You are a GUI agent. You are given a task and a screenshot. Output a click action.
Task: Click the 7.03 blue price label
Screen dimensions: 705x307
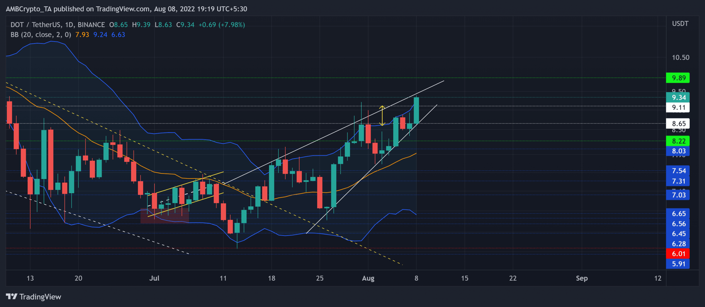tap(678, 195)
